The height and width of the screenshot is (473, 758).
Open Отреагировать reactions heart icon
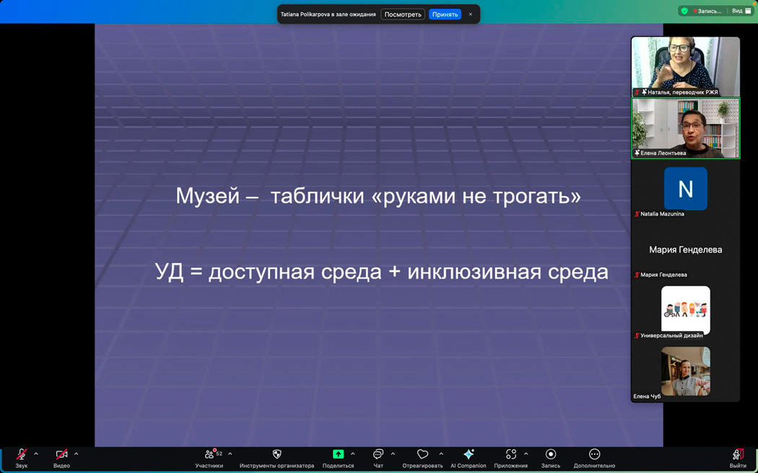pyautogui.click(x=422, y=454)
